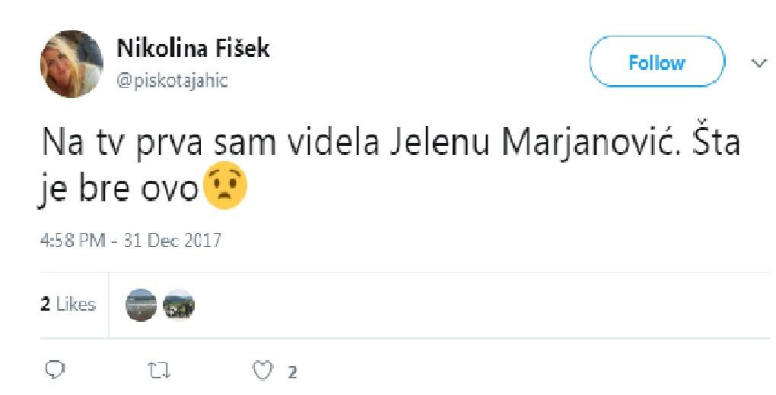Click the word "Šta" in the tweet

click(714, 142)
